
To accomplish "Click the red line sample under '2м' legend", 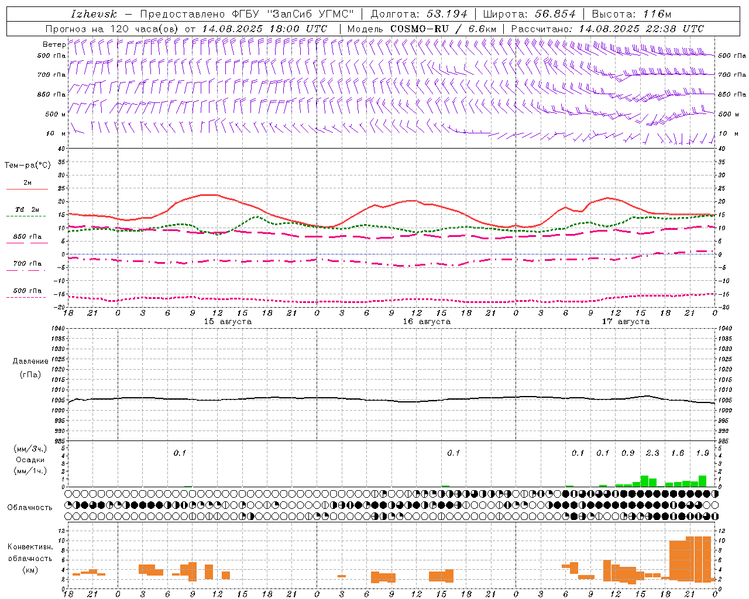I will (27, 190).
